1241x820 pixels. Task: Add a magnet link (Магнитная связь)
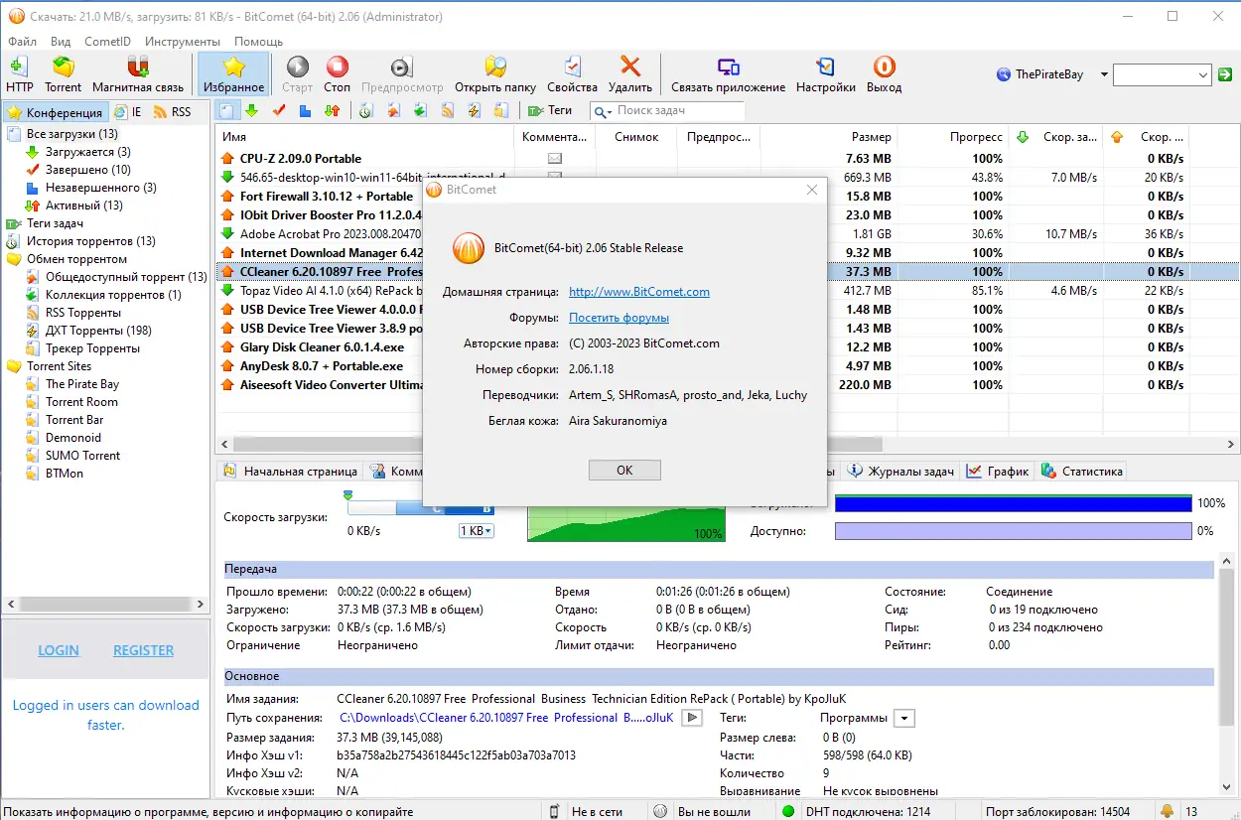[x=138, y=74]
